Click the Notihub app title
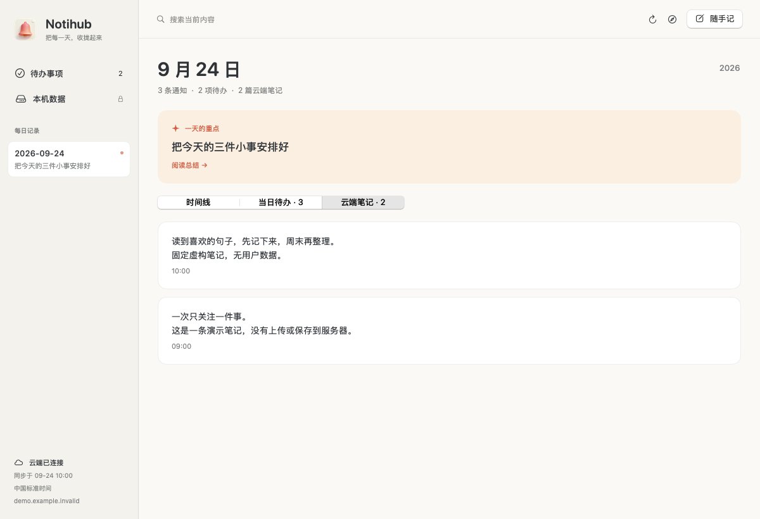 [x=68, y=24]
